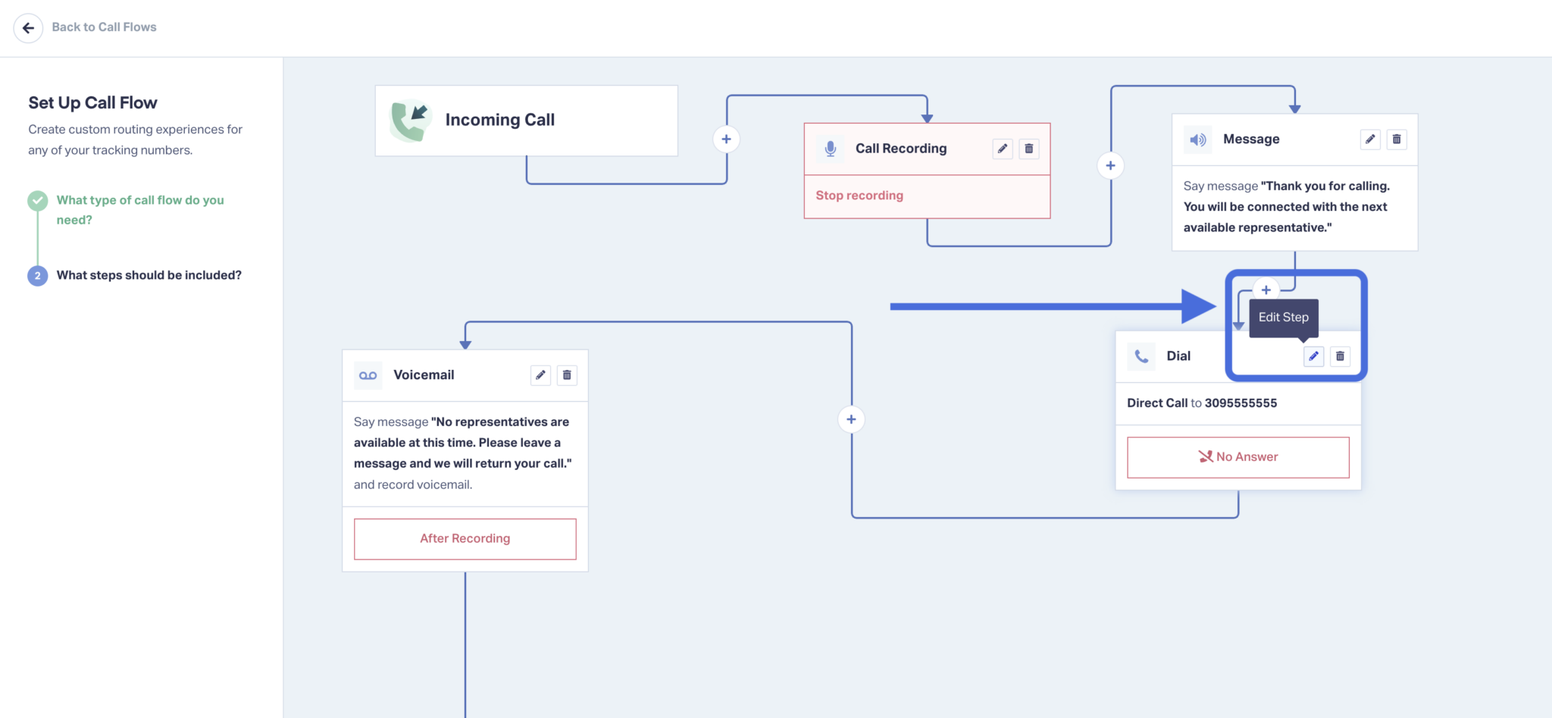This screenshot has height=718, width=1552.
Task: Add a step above the Dial node
Action: pos(1266,290)
